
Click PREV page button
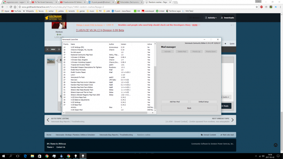pyautogui.click(x=53, y=49)
